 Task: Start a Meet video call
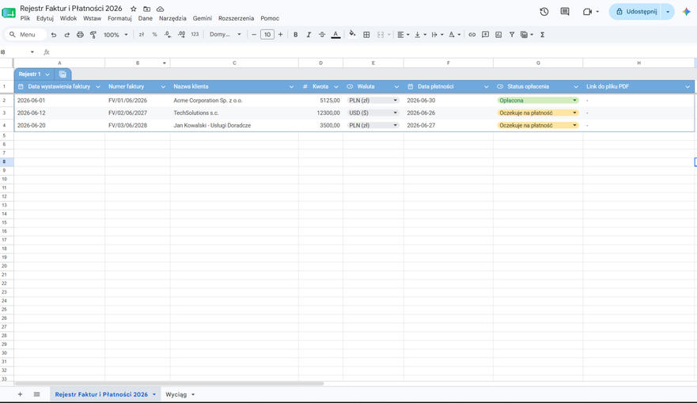pos(587,12)
